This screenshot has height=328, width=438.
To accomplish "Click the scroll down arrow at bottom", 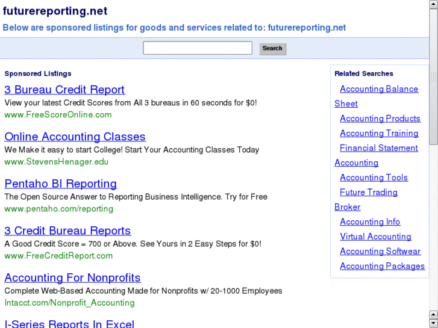I will point(433,323).
